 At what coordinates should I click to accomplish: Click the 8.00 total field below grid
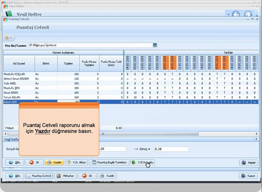tap(111, 128)
